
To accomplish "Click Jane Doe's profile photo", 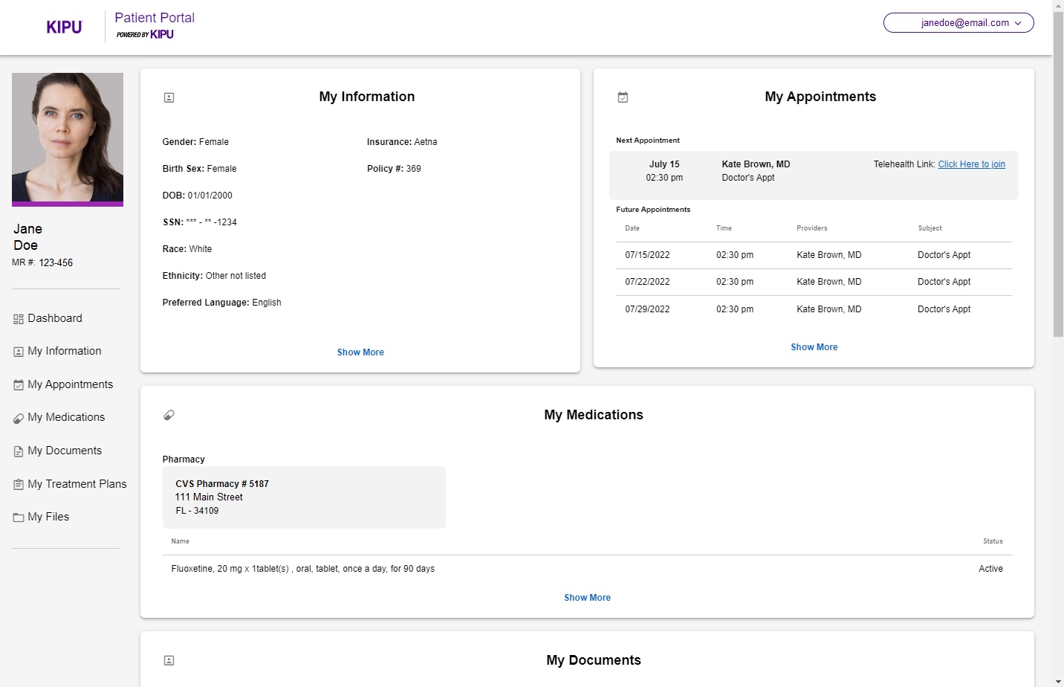I will point(68,138).
